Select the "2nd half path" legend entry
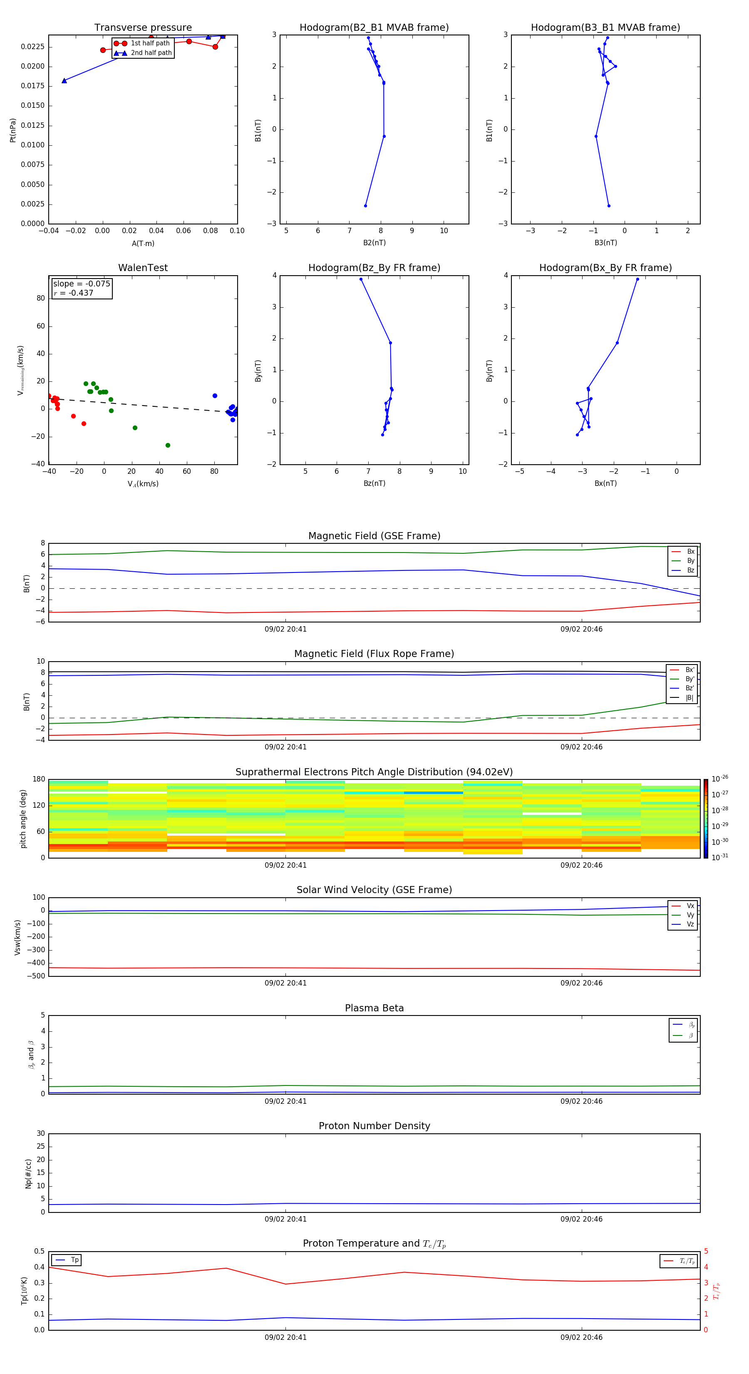This screenshot has height=1374, width=749. pos(144,53)
